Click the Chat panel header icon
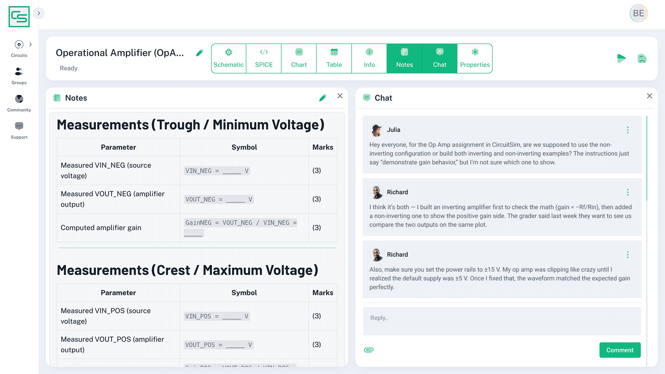This screenshot has height=374, width=665. [x=367, y=98]
